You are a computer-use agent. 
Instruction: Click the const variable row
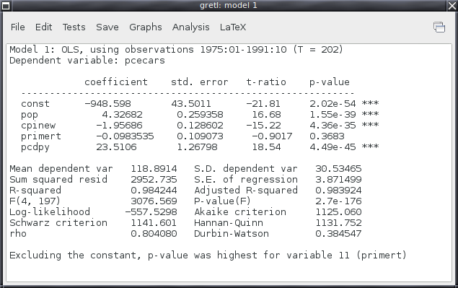[x=200, y=104]
